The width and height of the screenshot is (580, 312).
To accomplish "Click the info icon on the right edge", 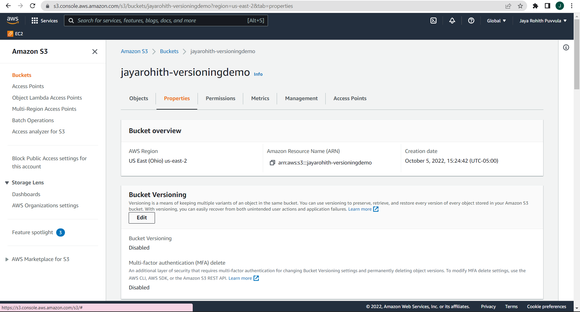I will point(566,47).
